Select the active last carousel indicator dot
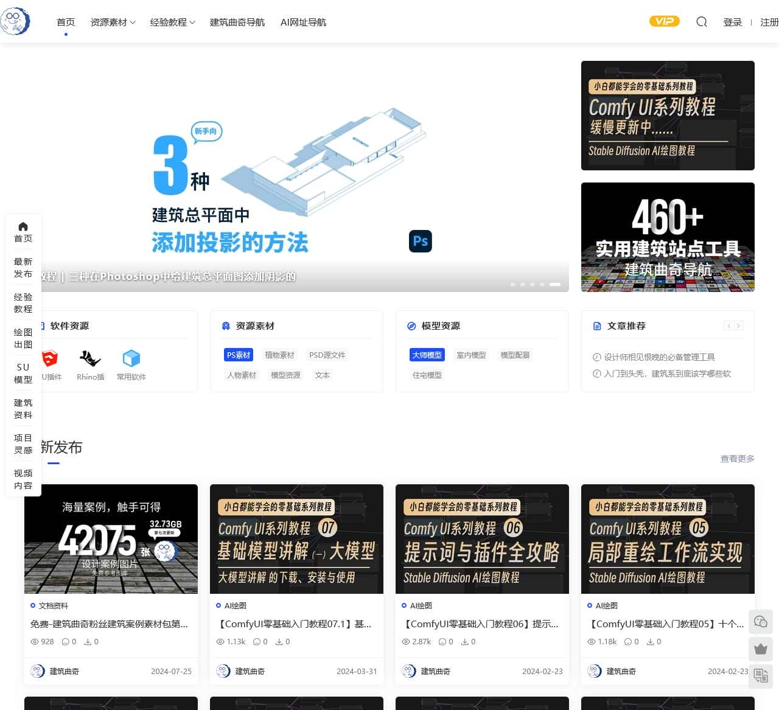This screenshot has width=779, height=710. (555, 284)
